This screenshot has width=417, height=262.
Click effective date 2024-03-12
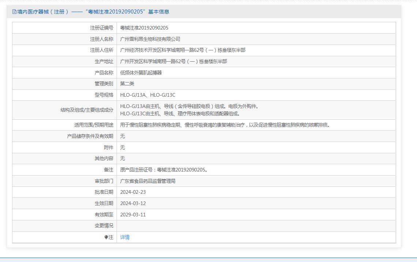tap(133, 203)
